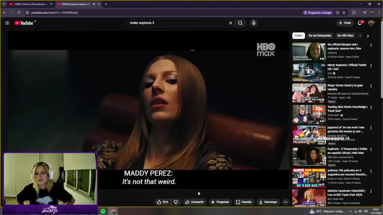Open Chrome media controls icon
The width and height of the screenshot is (383, 215).
pyautogui.click(x=364, y=13)
